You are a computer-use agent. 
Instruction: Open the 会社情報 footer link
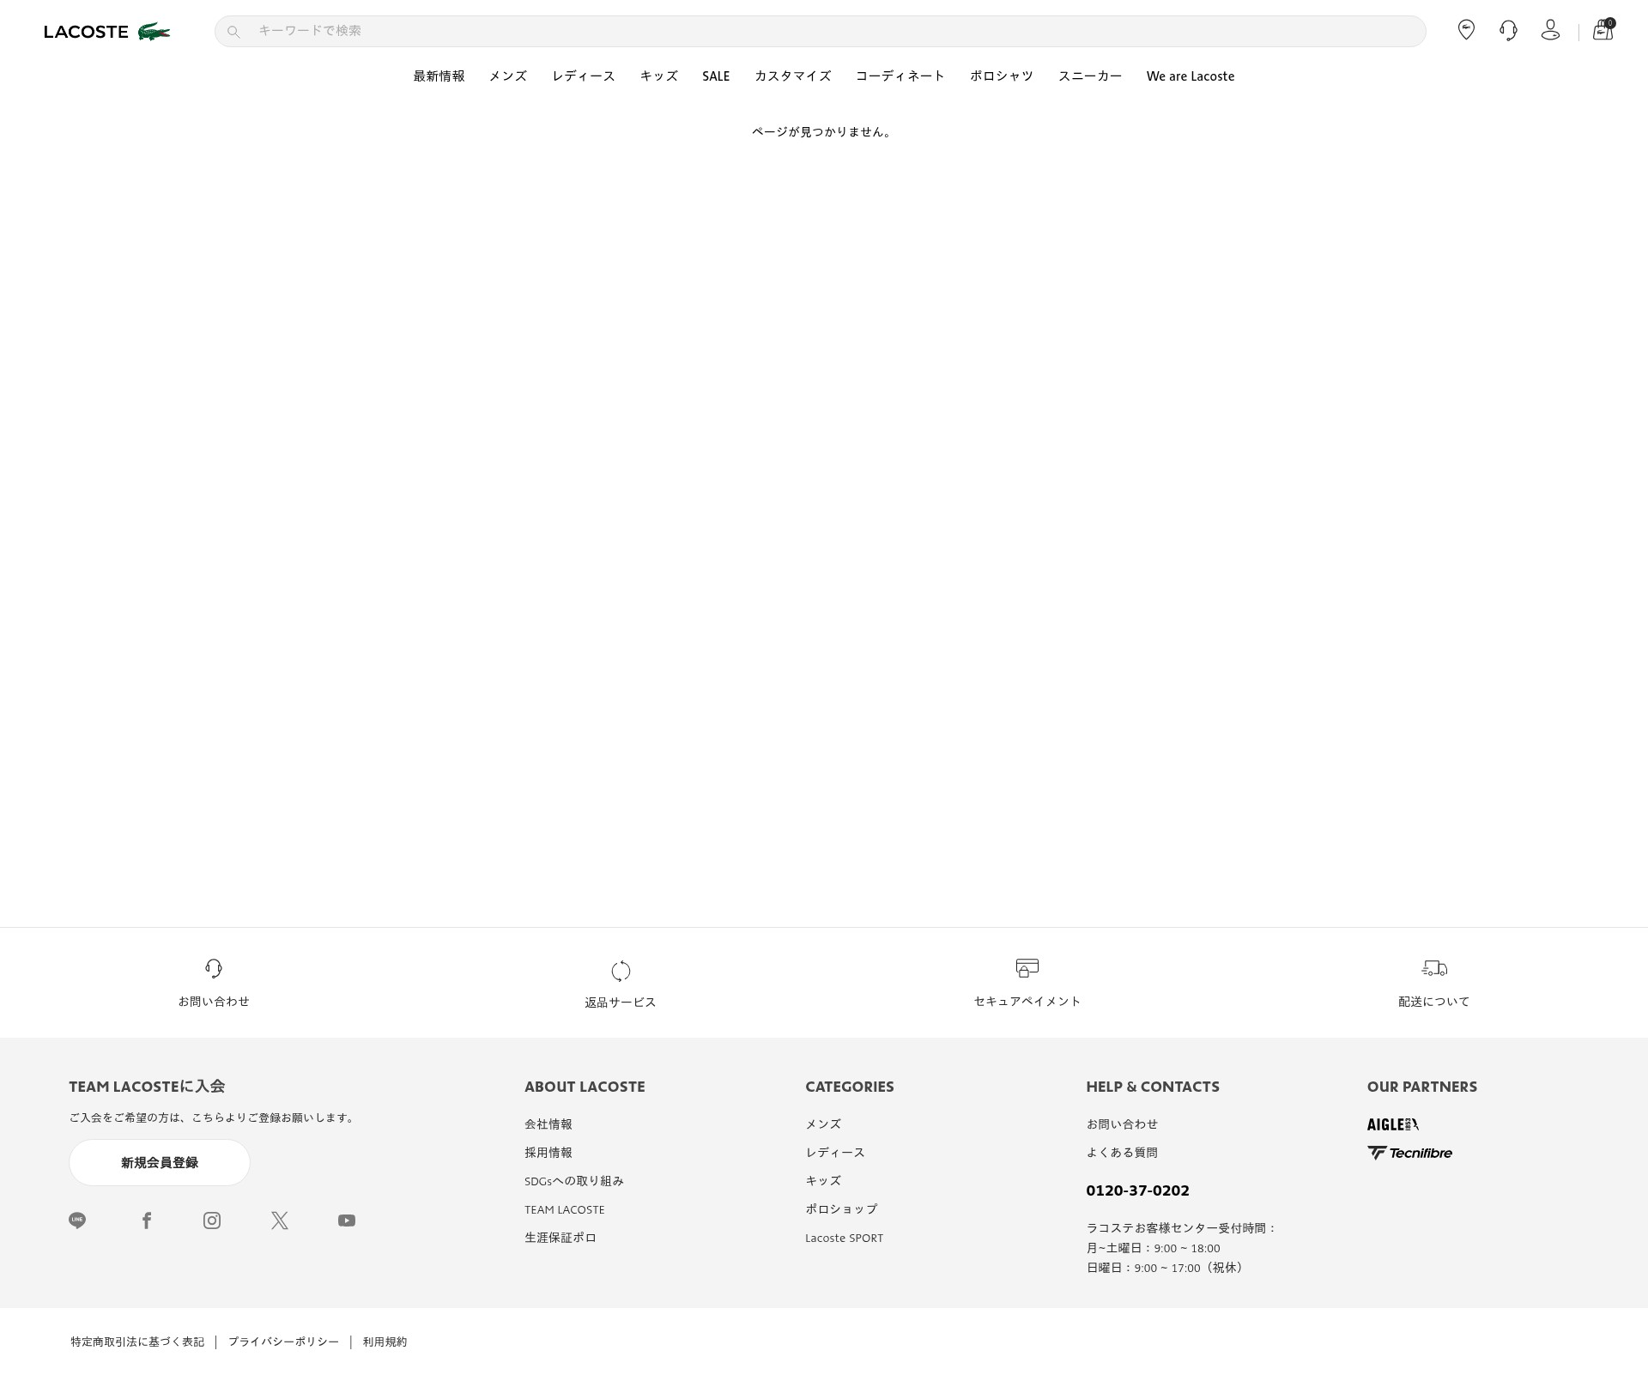click(x=548, y=1124)
